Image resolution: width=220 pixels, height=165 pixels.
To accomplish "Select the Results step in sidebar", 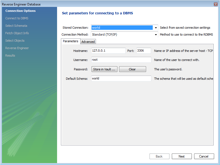I will [10, 56].
